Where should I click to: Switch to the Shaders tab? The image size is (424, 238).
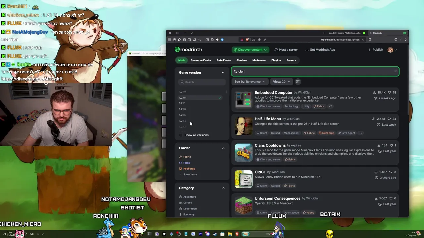241,60
